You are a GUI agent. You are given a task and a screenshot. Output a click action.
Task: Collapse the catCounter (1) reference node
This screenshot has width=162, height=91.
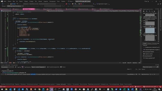(3, 73)
